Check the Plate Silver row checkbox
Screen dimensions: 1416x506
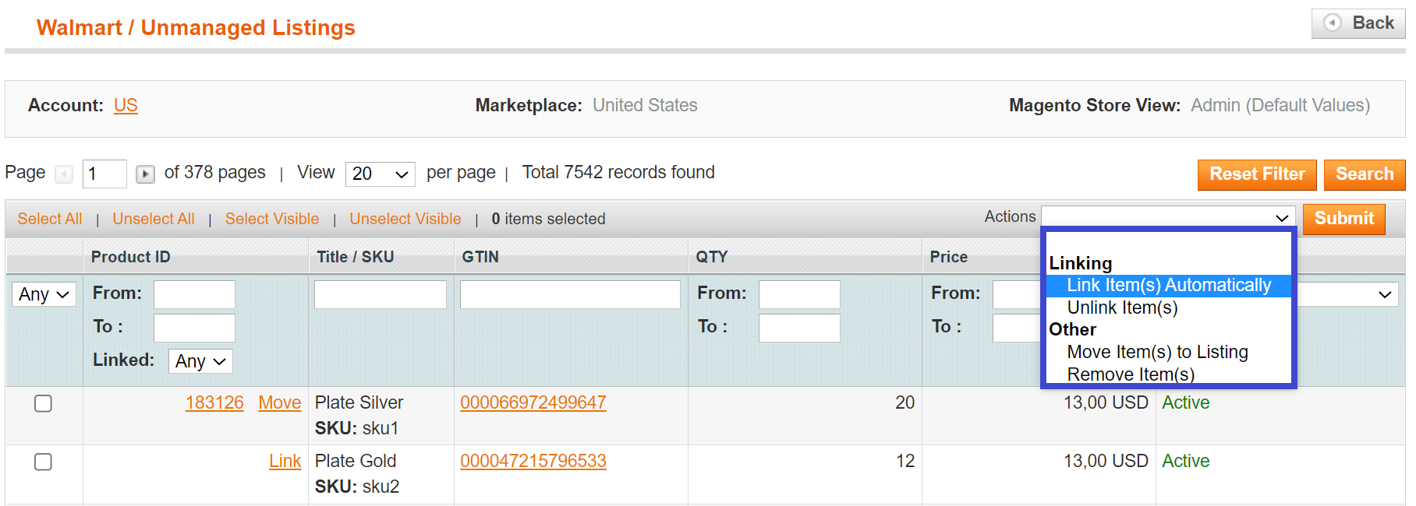tap(44, 403)
